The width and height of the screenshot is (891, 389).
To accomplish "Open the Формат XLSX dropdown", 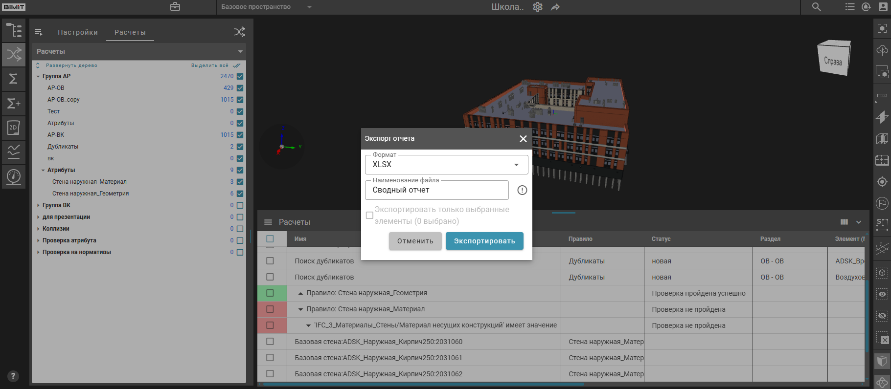I will pyautogui.click(x=446, y=165).
